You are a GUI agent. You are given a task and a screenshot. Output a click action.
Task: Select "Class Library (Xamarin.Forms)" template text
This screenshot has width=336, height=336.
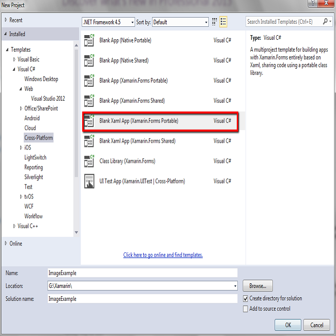pos(127,161)
